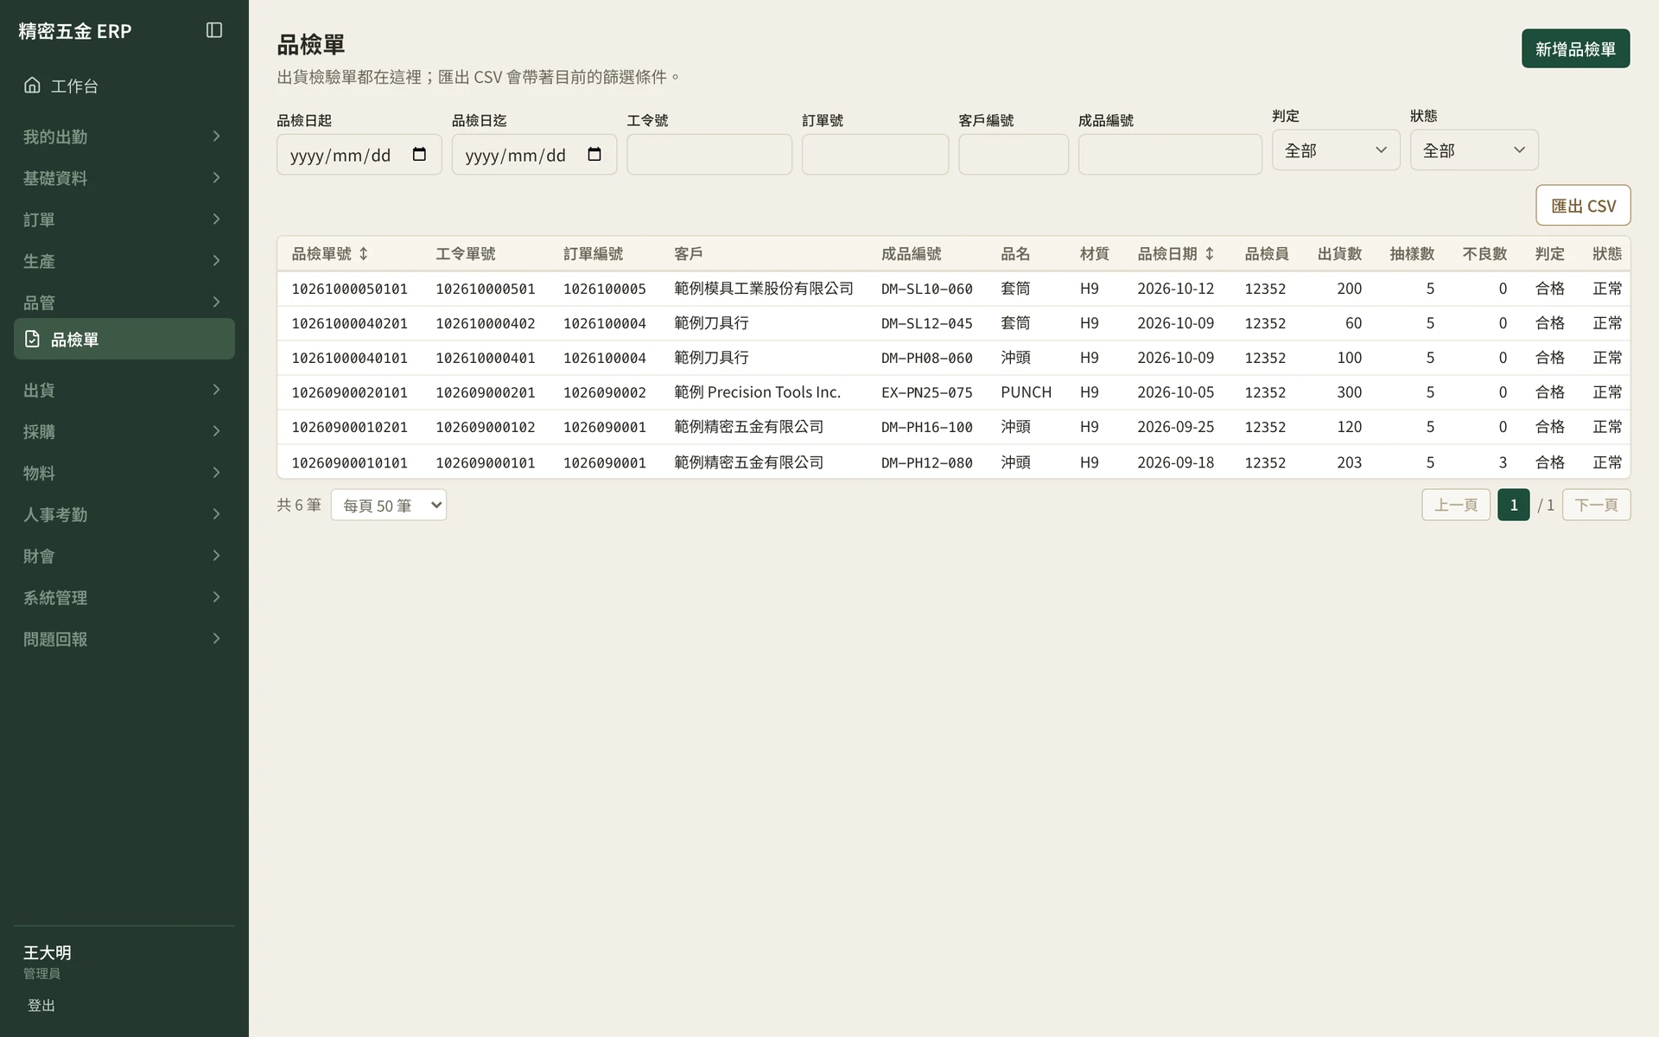The height and width of the screenshot is (1037, 1659).
Task: Click product code DM-PH12-080
Action: tap(927, 462)
